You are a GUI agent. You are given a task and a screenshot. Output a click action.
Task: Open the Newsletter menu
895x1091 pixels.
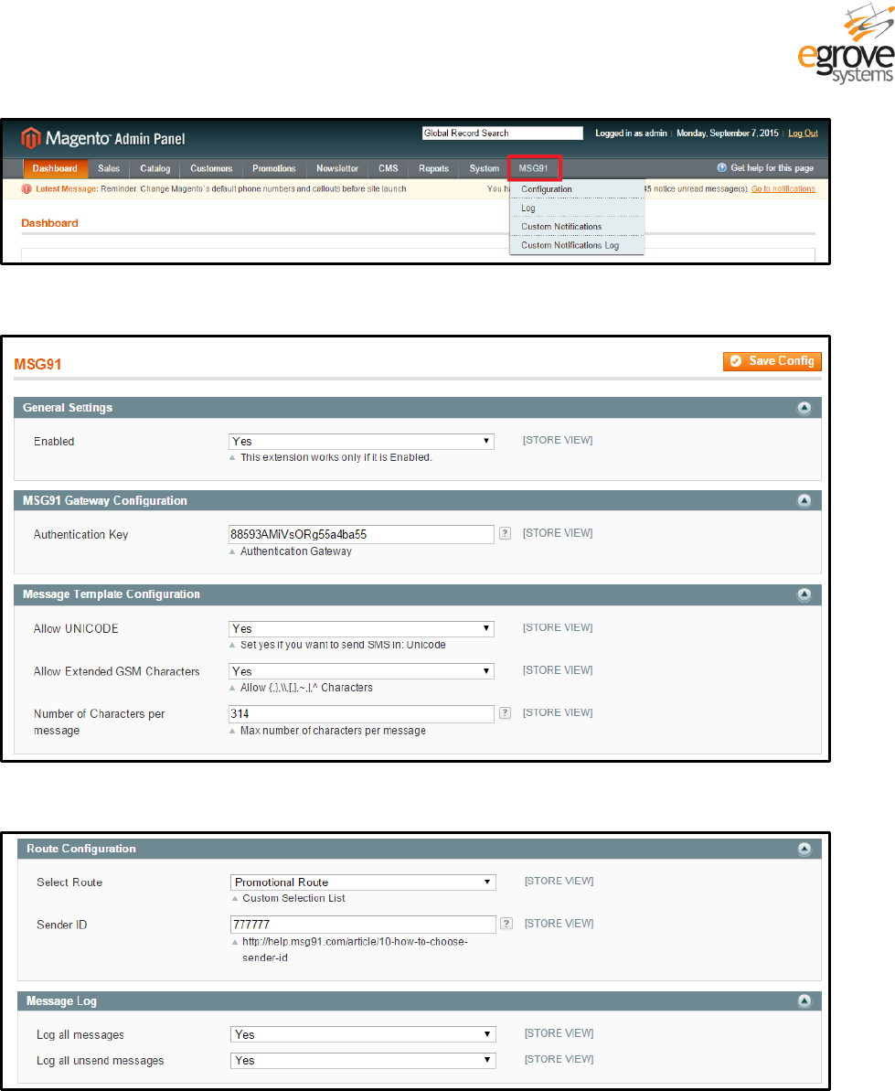(x=337, y=168)
